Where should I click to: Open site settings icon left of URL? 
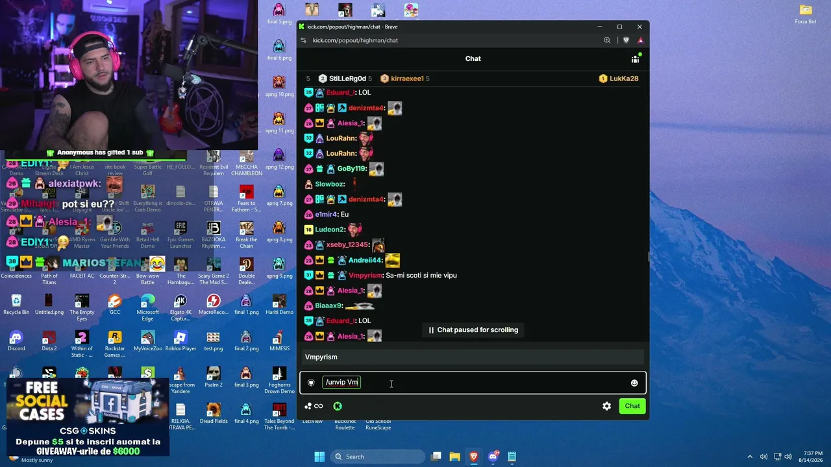[303, 40]
